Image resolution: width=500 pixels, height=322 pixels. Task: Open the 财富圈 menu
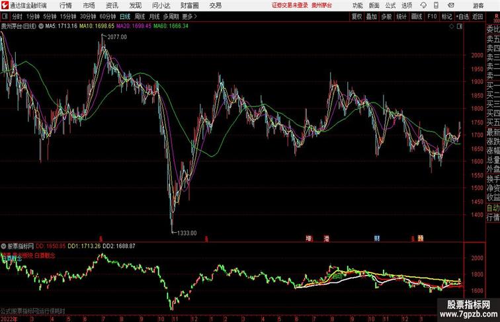(x=189, y=5)
